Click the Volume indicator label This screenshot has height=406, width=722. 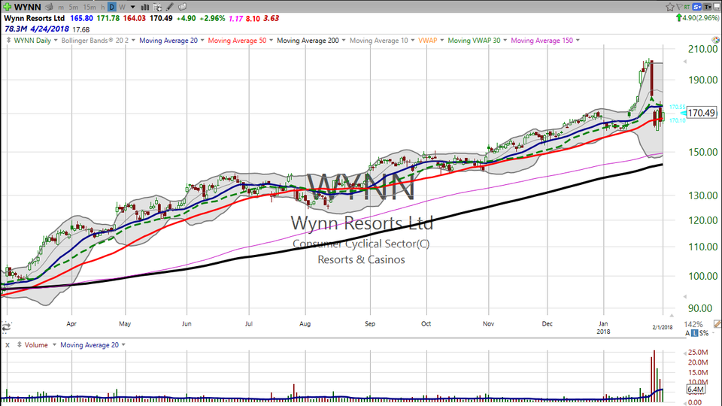coord(36,345)
